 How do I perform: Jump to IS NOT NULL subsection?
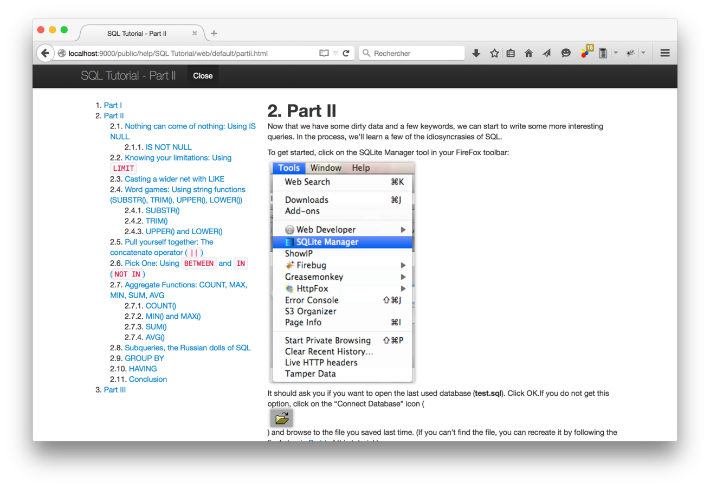[169, 147]
